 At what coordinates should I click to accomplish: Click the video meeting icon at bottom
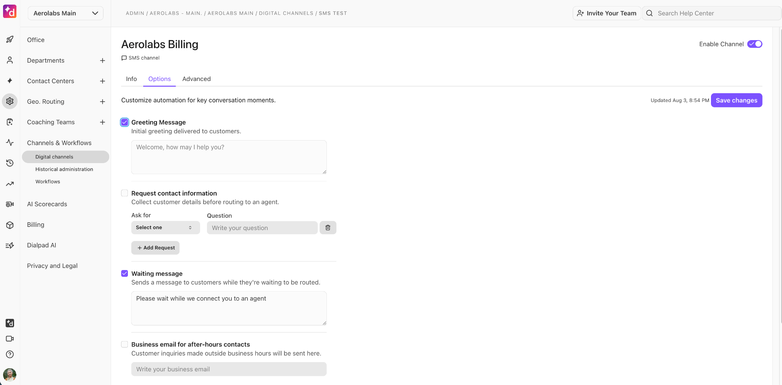point(10,339)
